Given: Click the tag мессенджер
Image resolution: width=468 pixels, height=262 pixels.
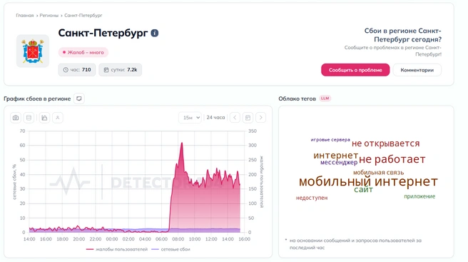Looking at the screenshot, I should (x=339, y=163).
